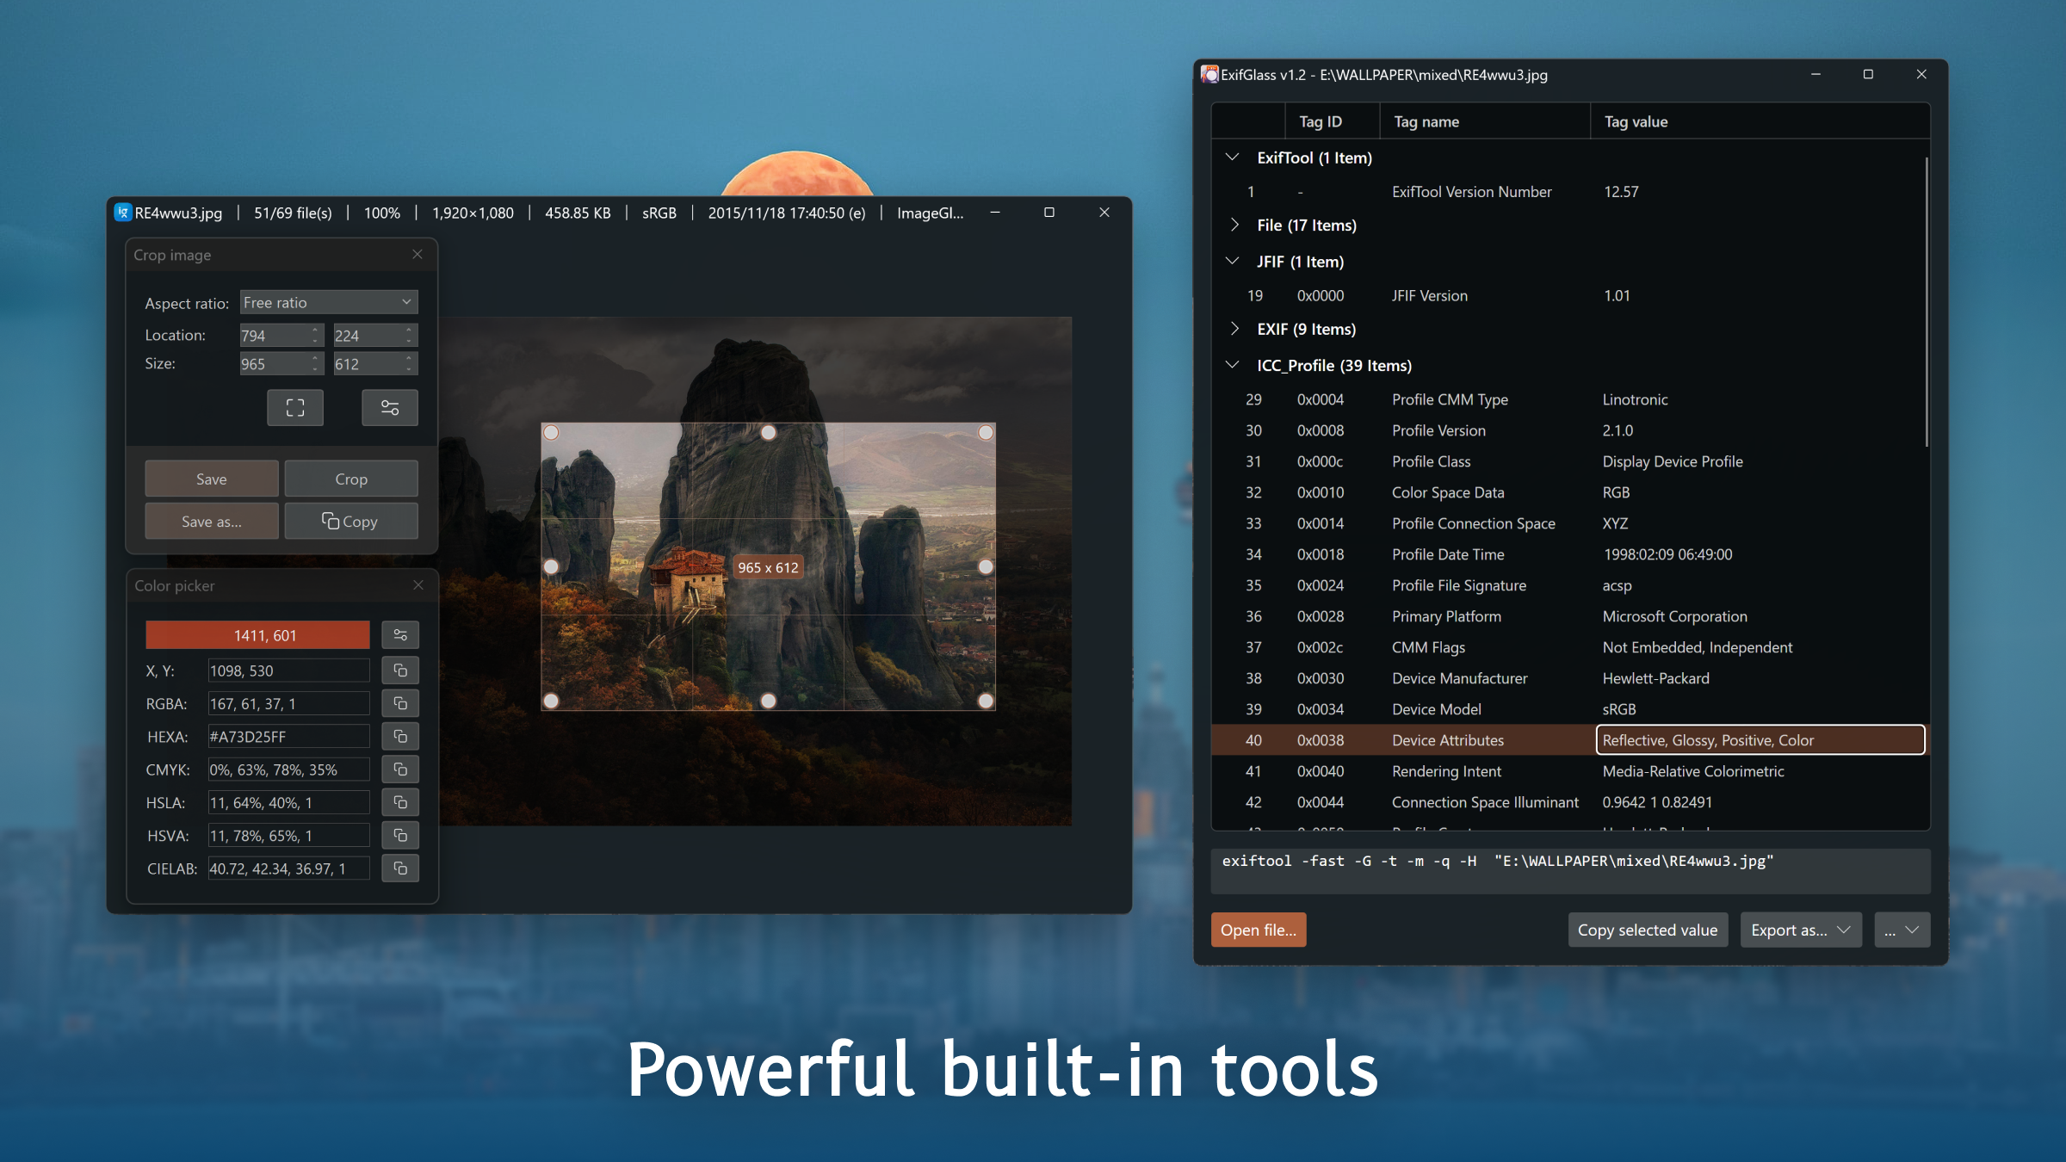2066x1162 pixels.
Task: Open color picker settings via its sliders icon
Action: click(399, 634)
